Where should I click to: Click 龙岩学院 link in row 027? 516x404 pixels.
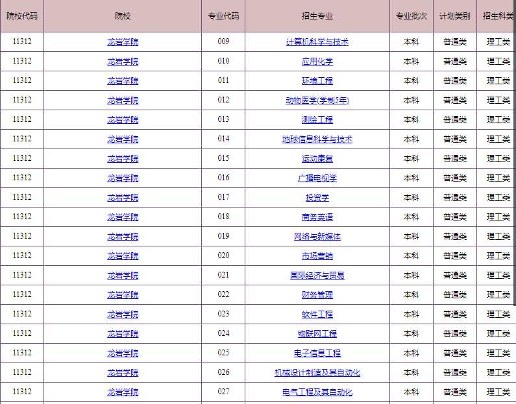(123, 392)
